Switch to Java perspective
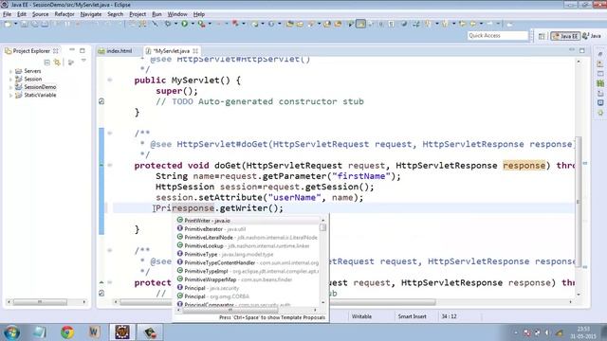Viewport: 607px width, 341px height. coord(592,36)
